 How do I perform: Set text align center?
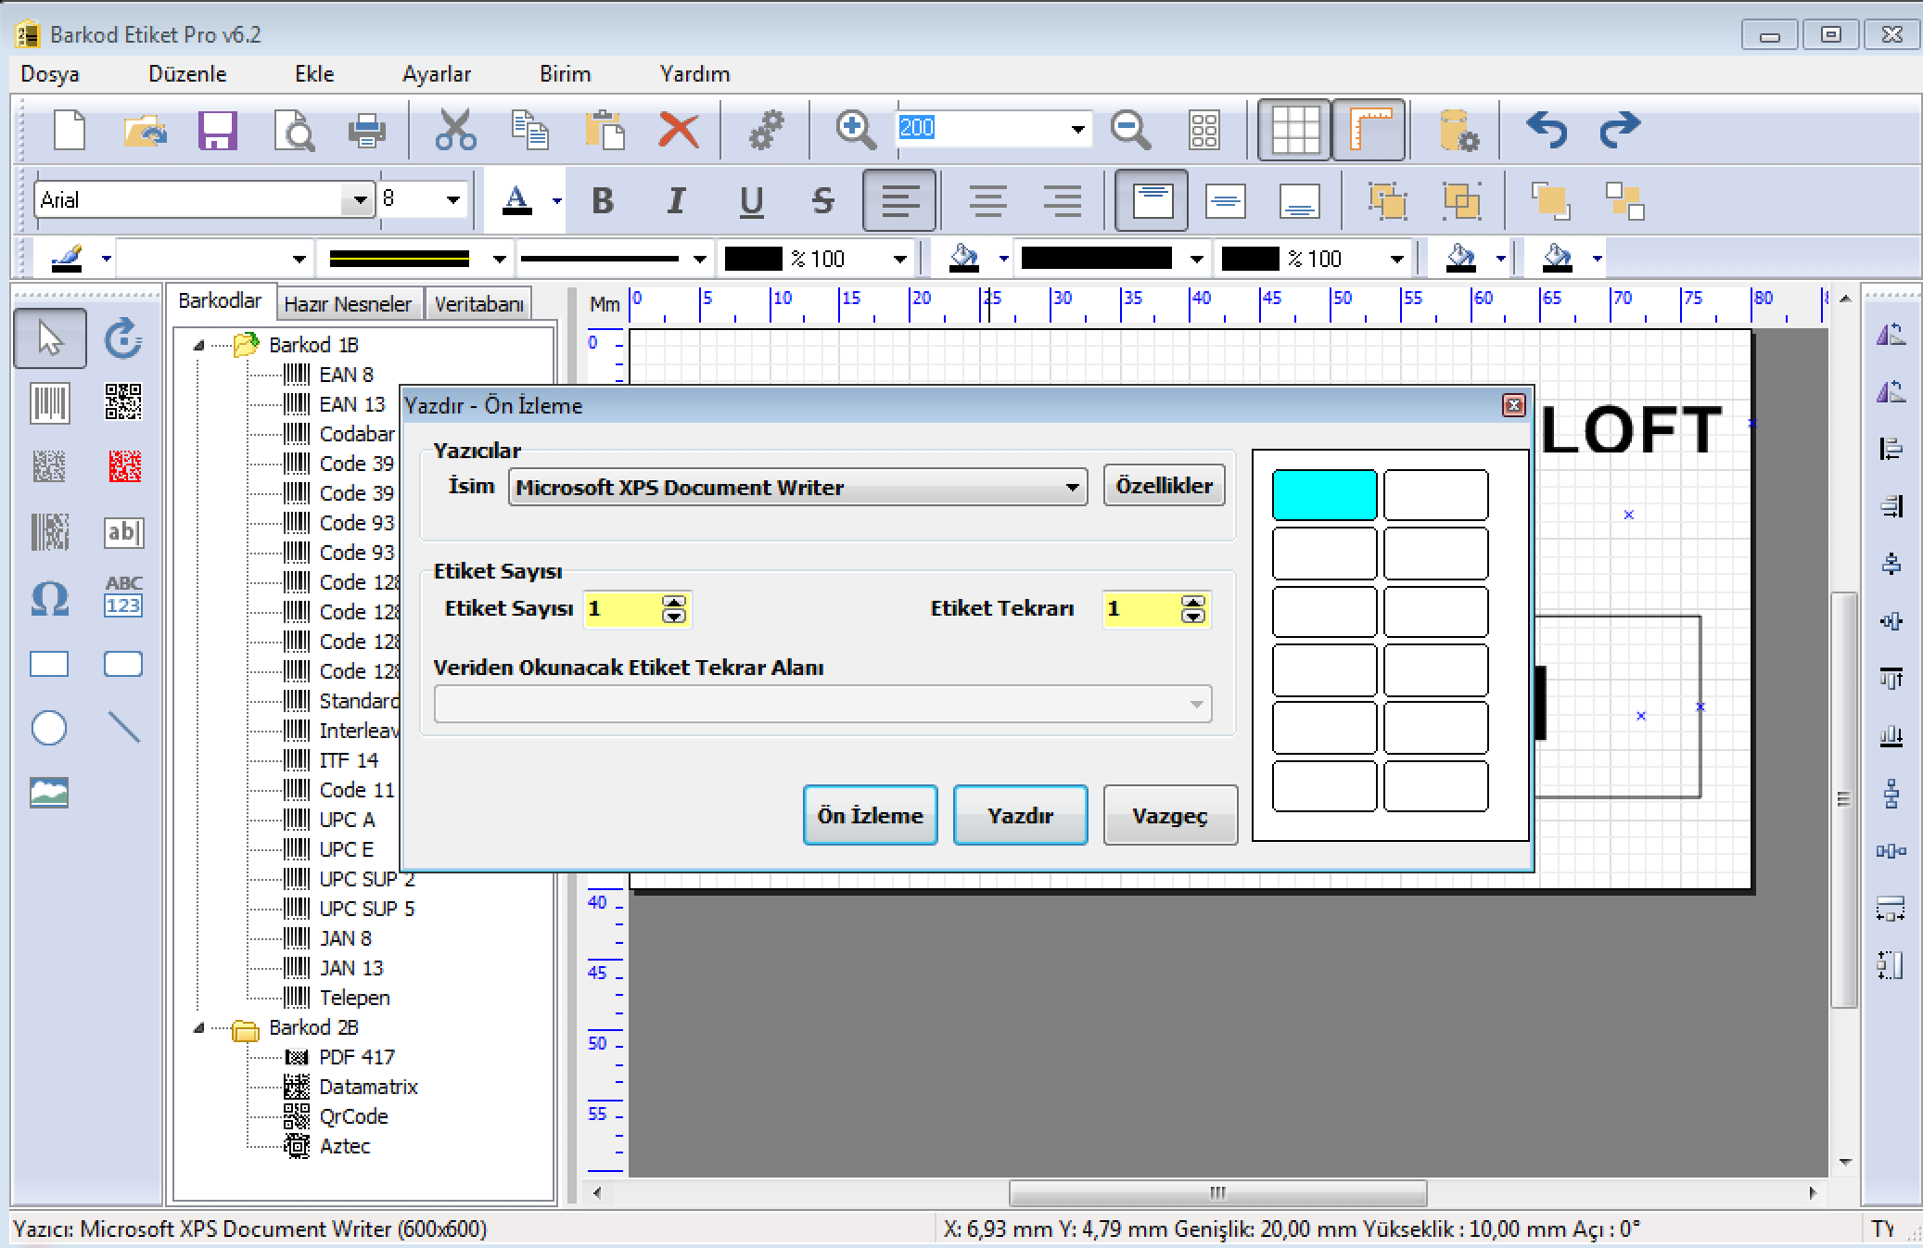[988, 200]
